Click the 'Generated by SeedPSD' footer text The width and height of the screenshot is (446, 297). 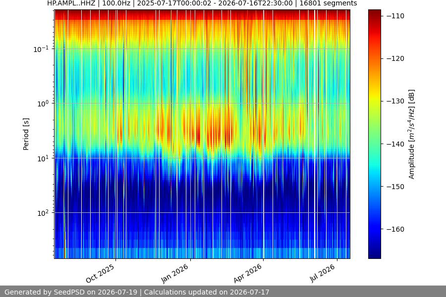click(x=137, y=292)
